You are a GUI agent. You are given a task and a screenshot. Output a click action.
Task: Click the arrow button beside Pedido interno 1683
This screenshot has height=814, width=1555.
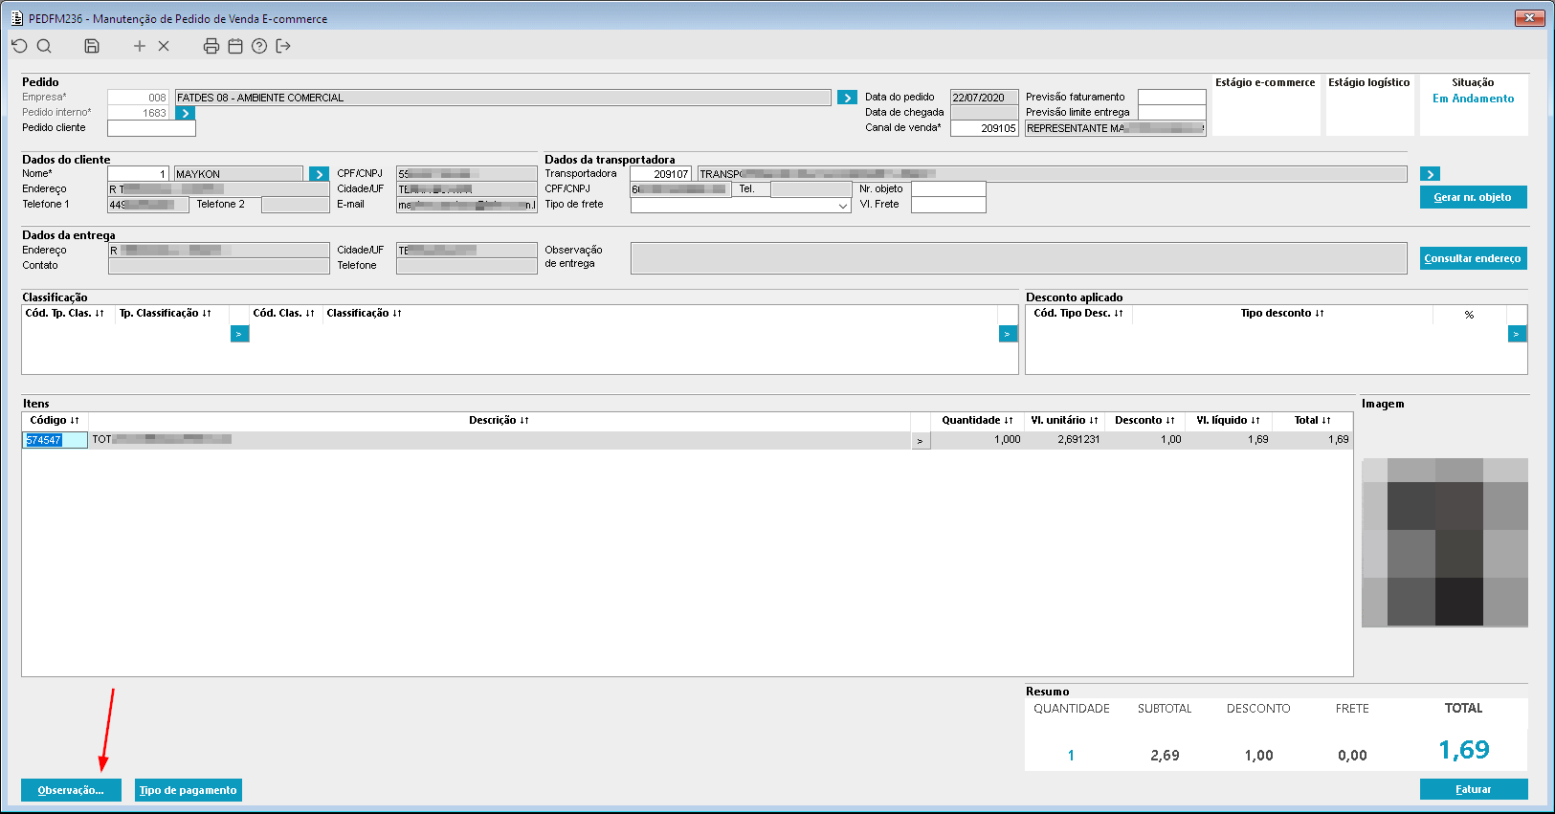coord(186,113)
